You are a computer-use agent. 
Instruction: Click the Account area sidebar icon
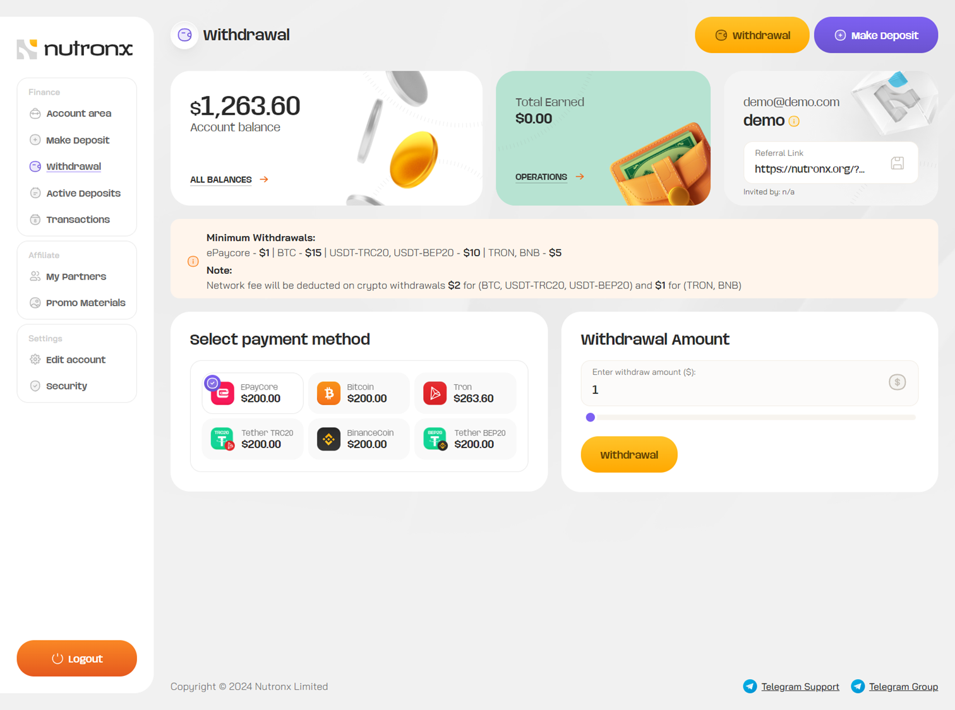click(x=35, y=114)
